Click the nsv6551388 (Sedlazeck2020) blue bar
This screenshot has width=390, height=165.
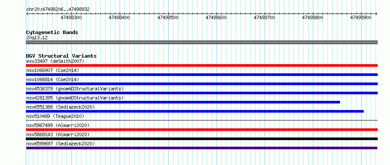tap(195, 111)
